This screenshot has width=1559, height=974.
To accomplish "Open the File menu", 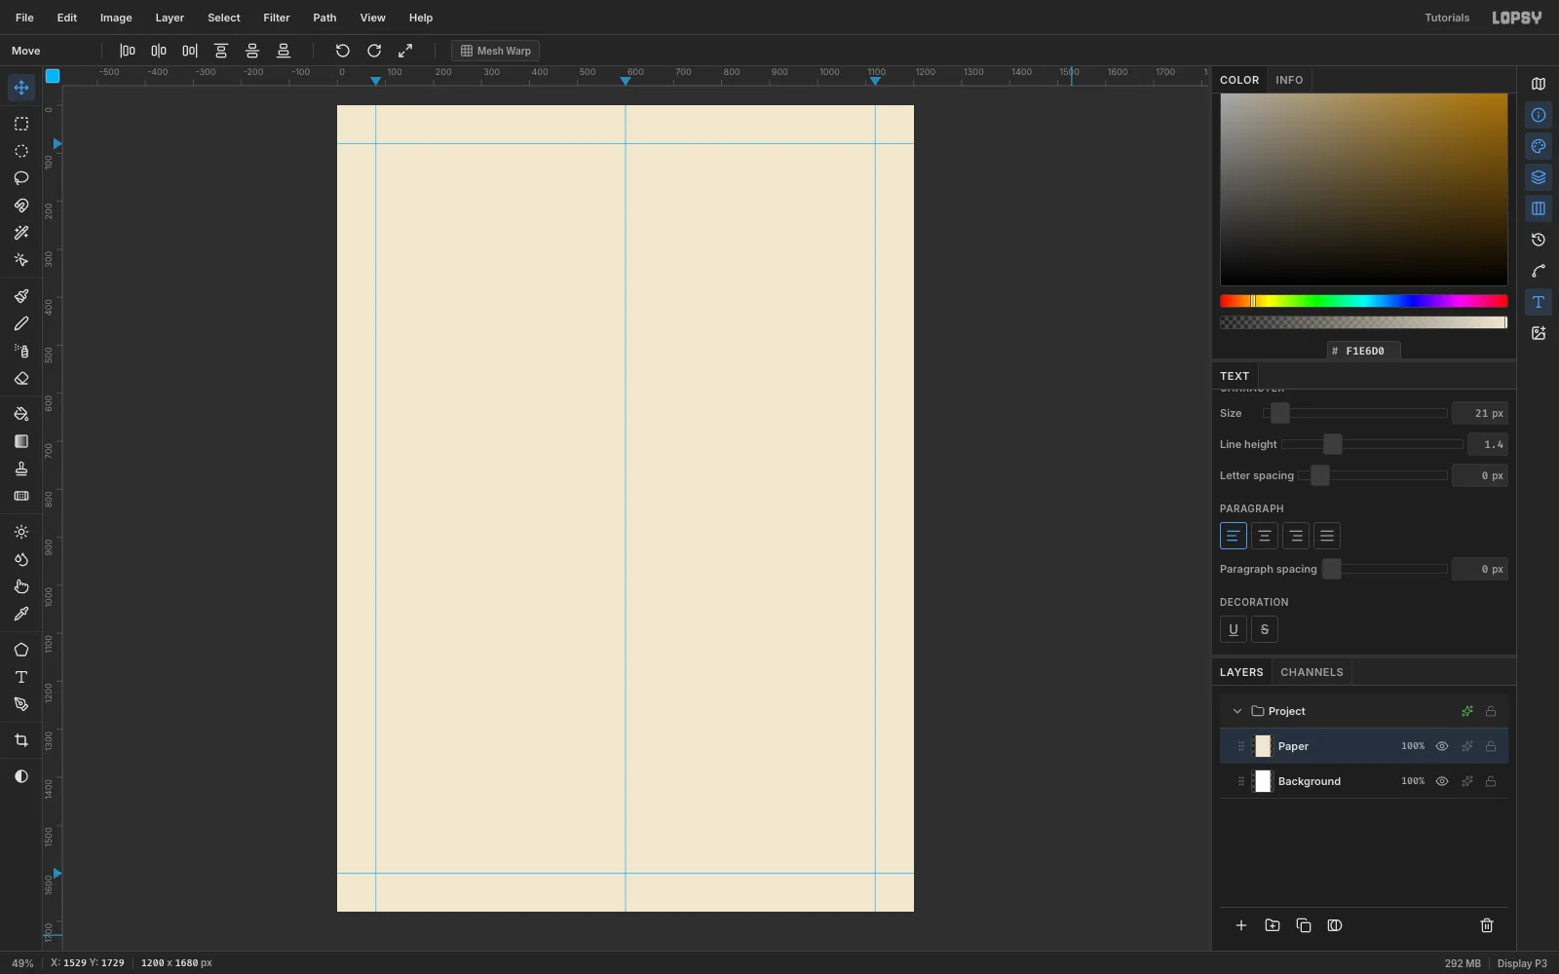I will click(24, 18).
